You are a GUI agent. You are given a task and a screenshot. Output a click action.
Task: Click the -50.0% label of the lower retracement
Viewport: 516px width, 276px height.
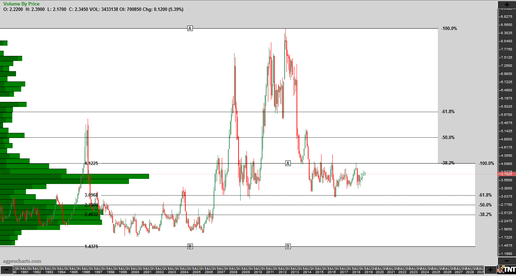point(485,205)
